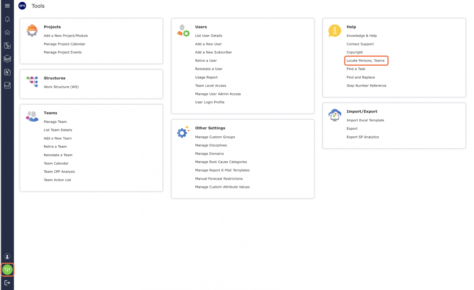Open the user profile sidebar icon

click(x=7, y=256)
